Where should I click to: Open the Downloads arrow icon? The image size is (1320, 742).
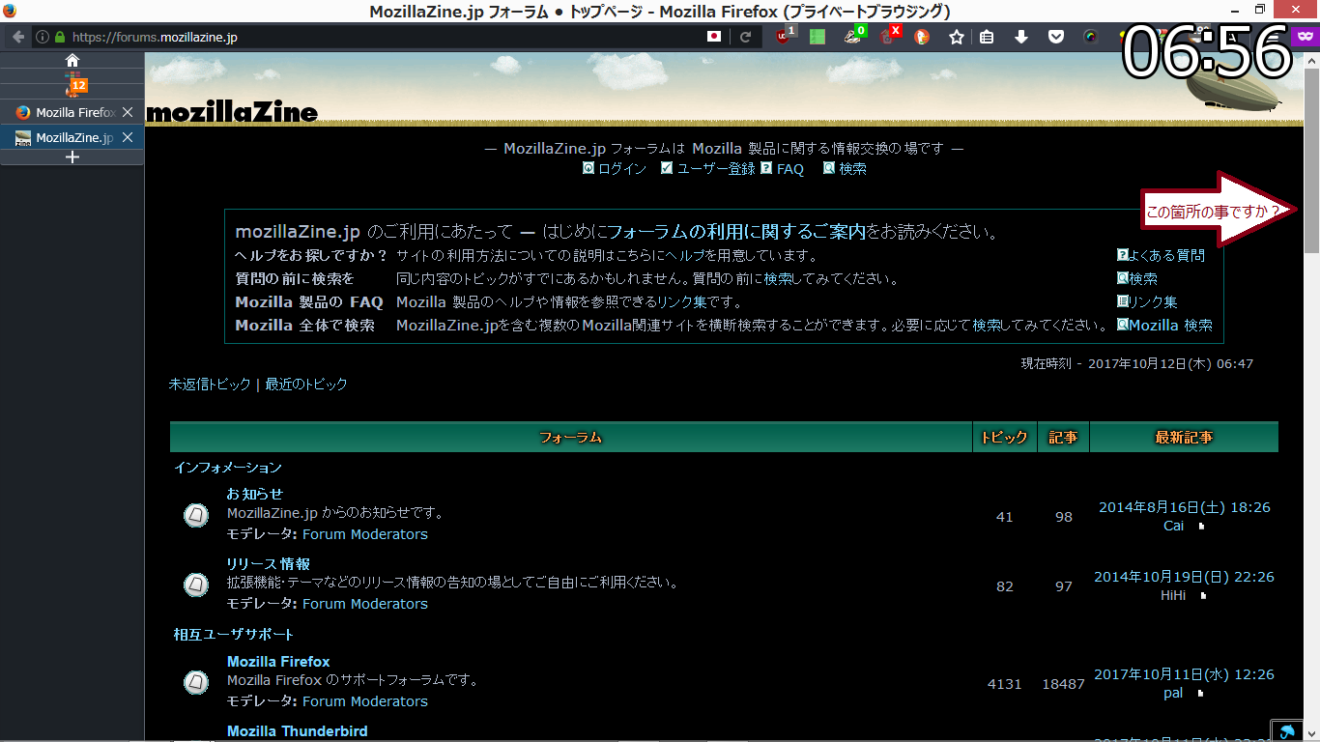tap(1021, 38)
